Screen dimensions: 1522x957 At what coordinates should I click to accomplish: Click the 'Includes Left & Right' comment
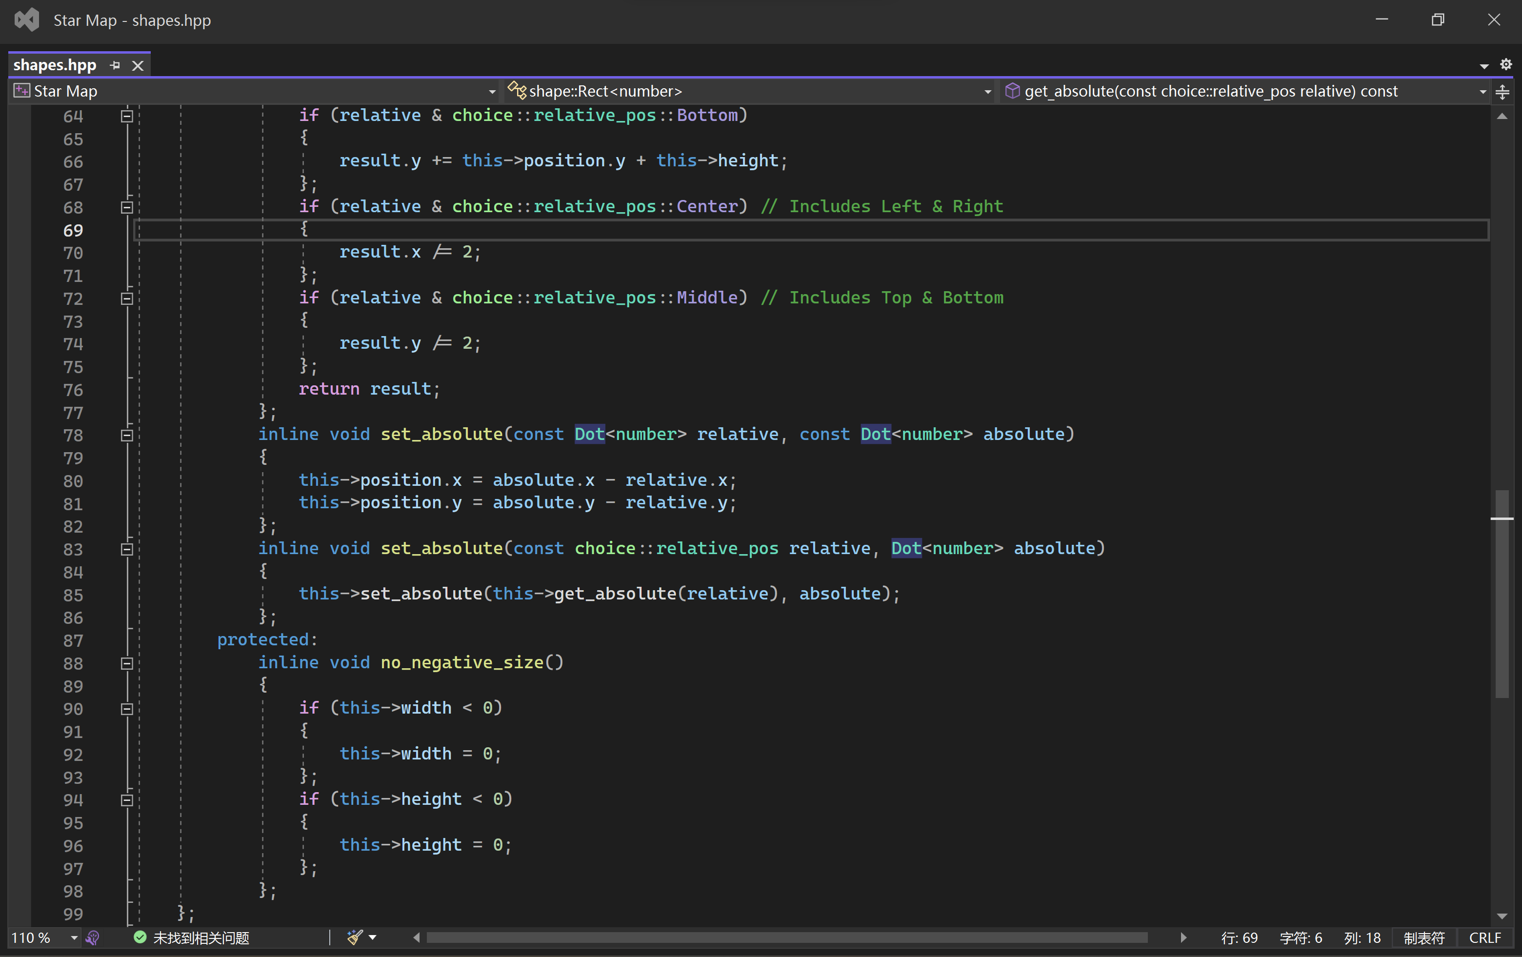click(x=882, y=206)
